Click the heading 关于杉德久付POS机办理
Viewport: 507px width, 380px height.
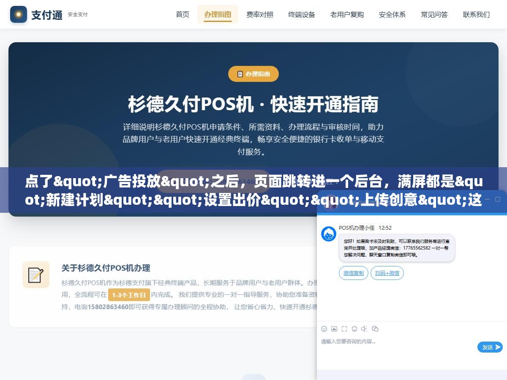106,268
